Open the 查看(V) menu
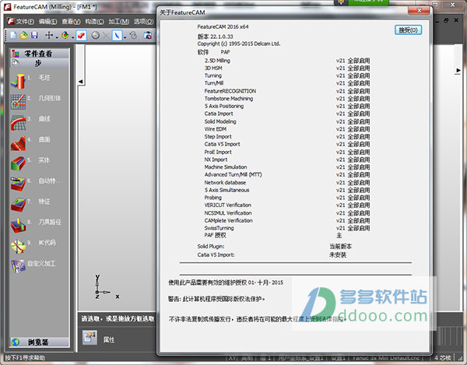The width and height of the screenshot is (467, 365). coord(71,22)
